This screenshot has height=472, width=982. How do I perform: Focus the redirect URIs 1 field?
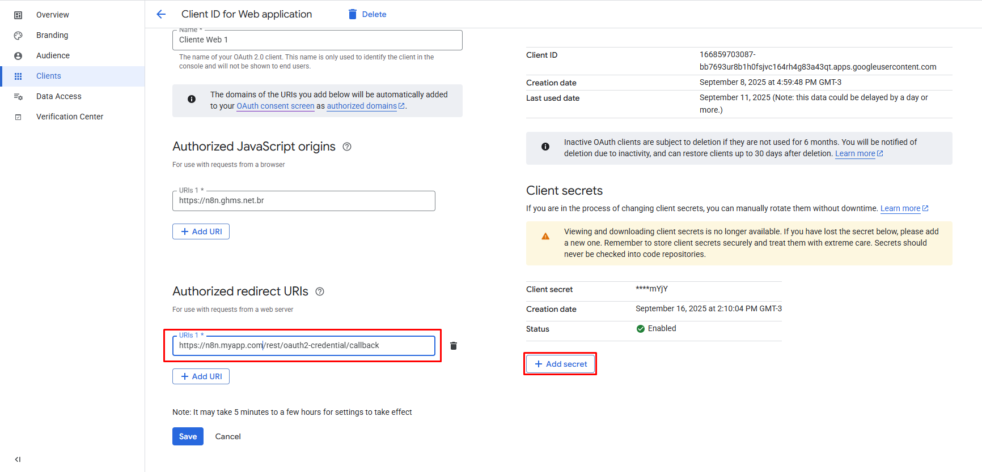(303, 346)
